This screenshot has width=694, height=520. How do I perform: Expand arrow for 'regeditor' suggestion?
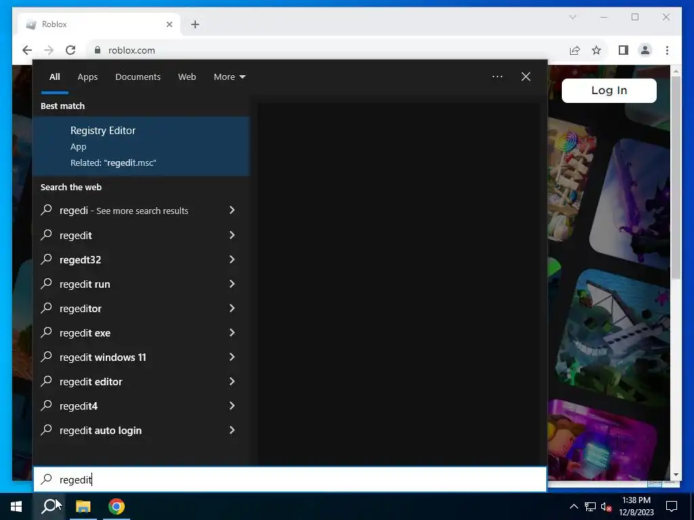[232, 308]
